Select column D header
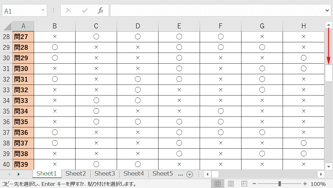Image resolution: width=333 pixels, height=188 pixels. coord(138,26)
